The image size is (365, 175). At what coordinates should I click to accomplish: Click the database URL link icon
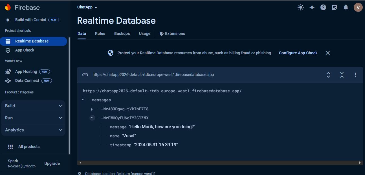[x=85, y=75]
